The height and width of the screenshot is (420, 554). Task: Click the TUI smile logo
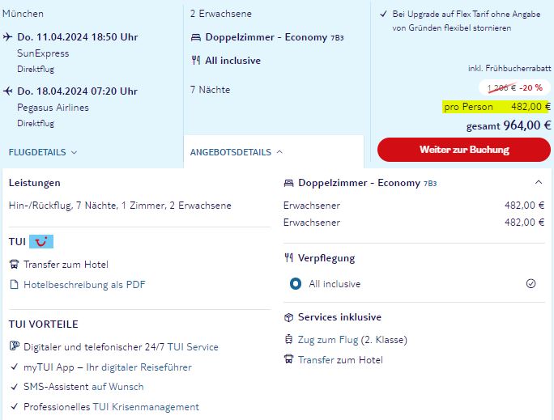click(x=41, y=242)
